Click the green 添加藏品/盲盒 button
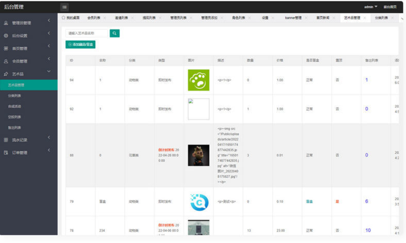The height and width of the screenshot is (243, 406). (81, 44)
